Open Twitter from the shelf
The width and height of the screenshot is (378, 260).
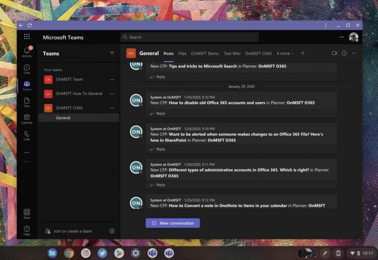pyautogui.click(x=102, y=253)
